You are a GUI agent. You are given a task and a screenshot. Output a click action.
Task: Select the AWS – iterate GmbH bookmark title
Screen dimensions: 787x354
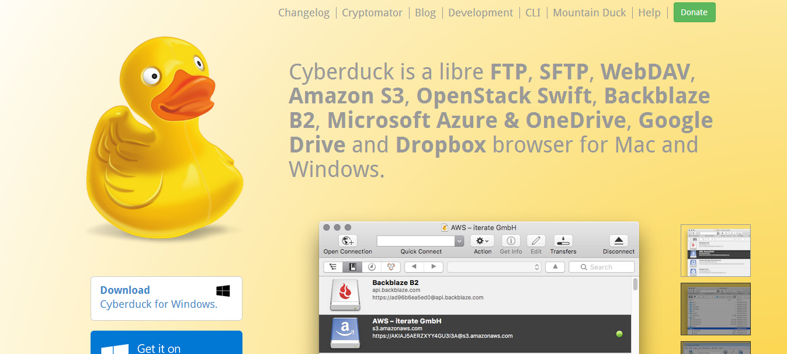click(407, 321)
